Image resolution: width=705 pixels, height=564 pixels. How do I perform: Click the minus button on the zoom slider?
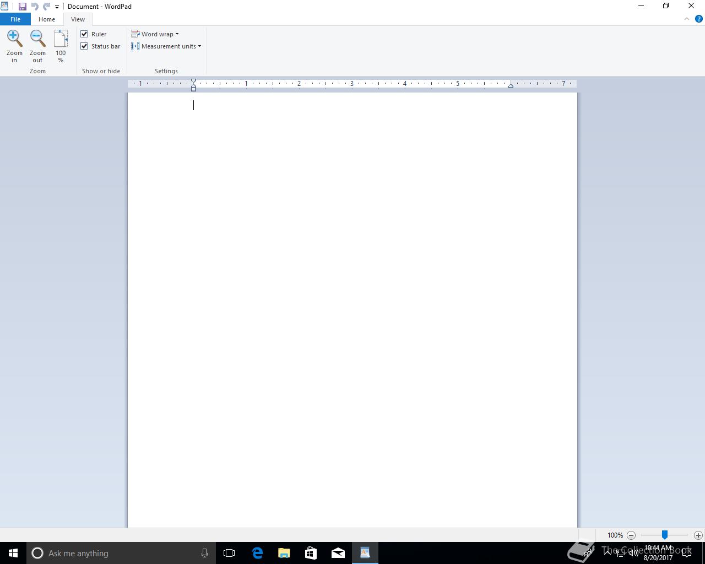(x=631, y=535)
